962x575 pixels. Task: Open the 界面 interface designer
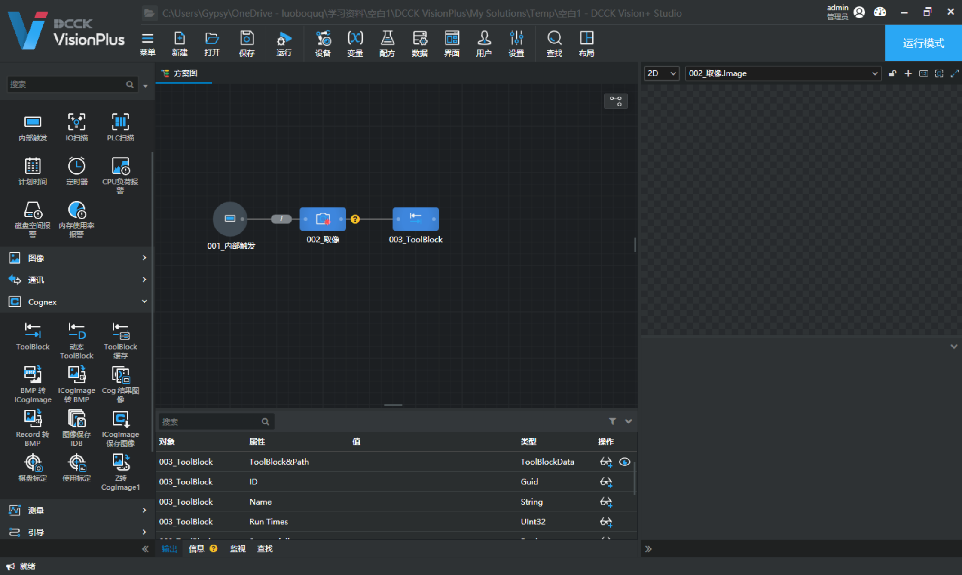coord(452,44)
